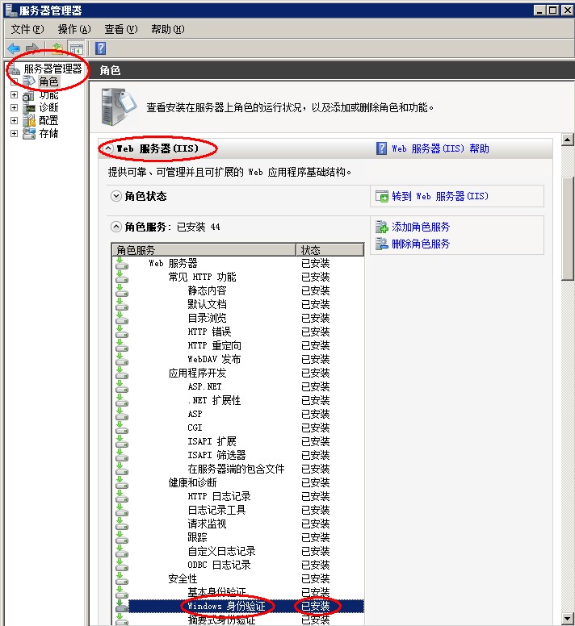Screen dimensions: 575x626
Task: Select the 自定义日志记录 row
Action: pos(238,551)
